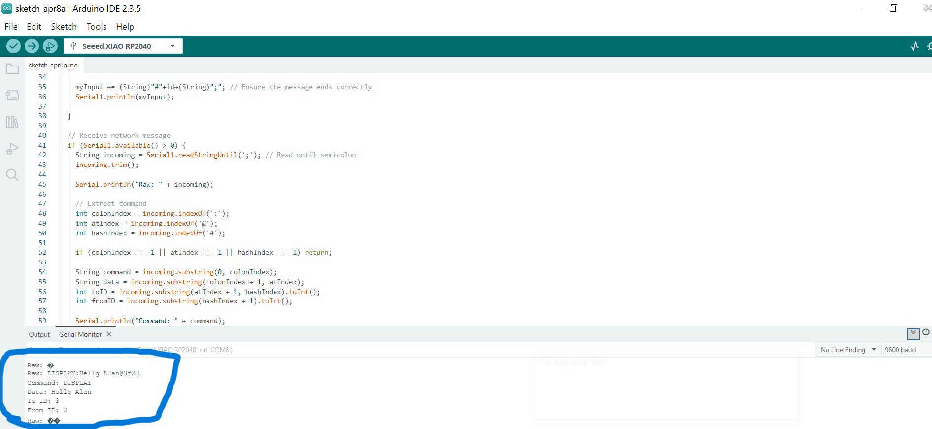Open the Library Manager sidebar icon
Image resolution: width=932 pixels, height=429 pixels.
(12, 122)
